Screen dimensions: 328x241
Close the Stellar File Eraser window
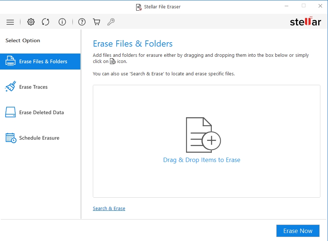320,6
